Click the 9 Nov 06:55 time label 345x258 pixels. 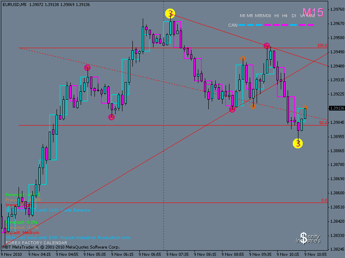(150, 255)
